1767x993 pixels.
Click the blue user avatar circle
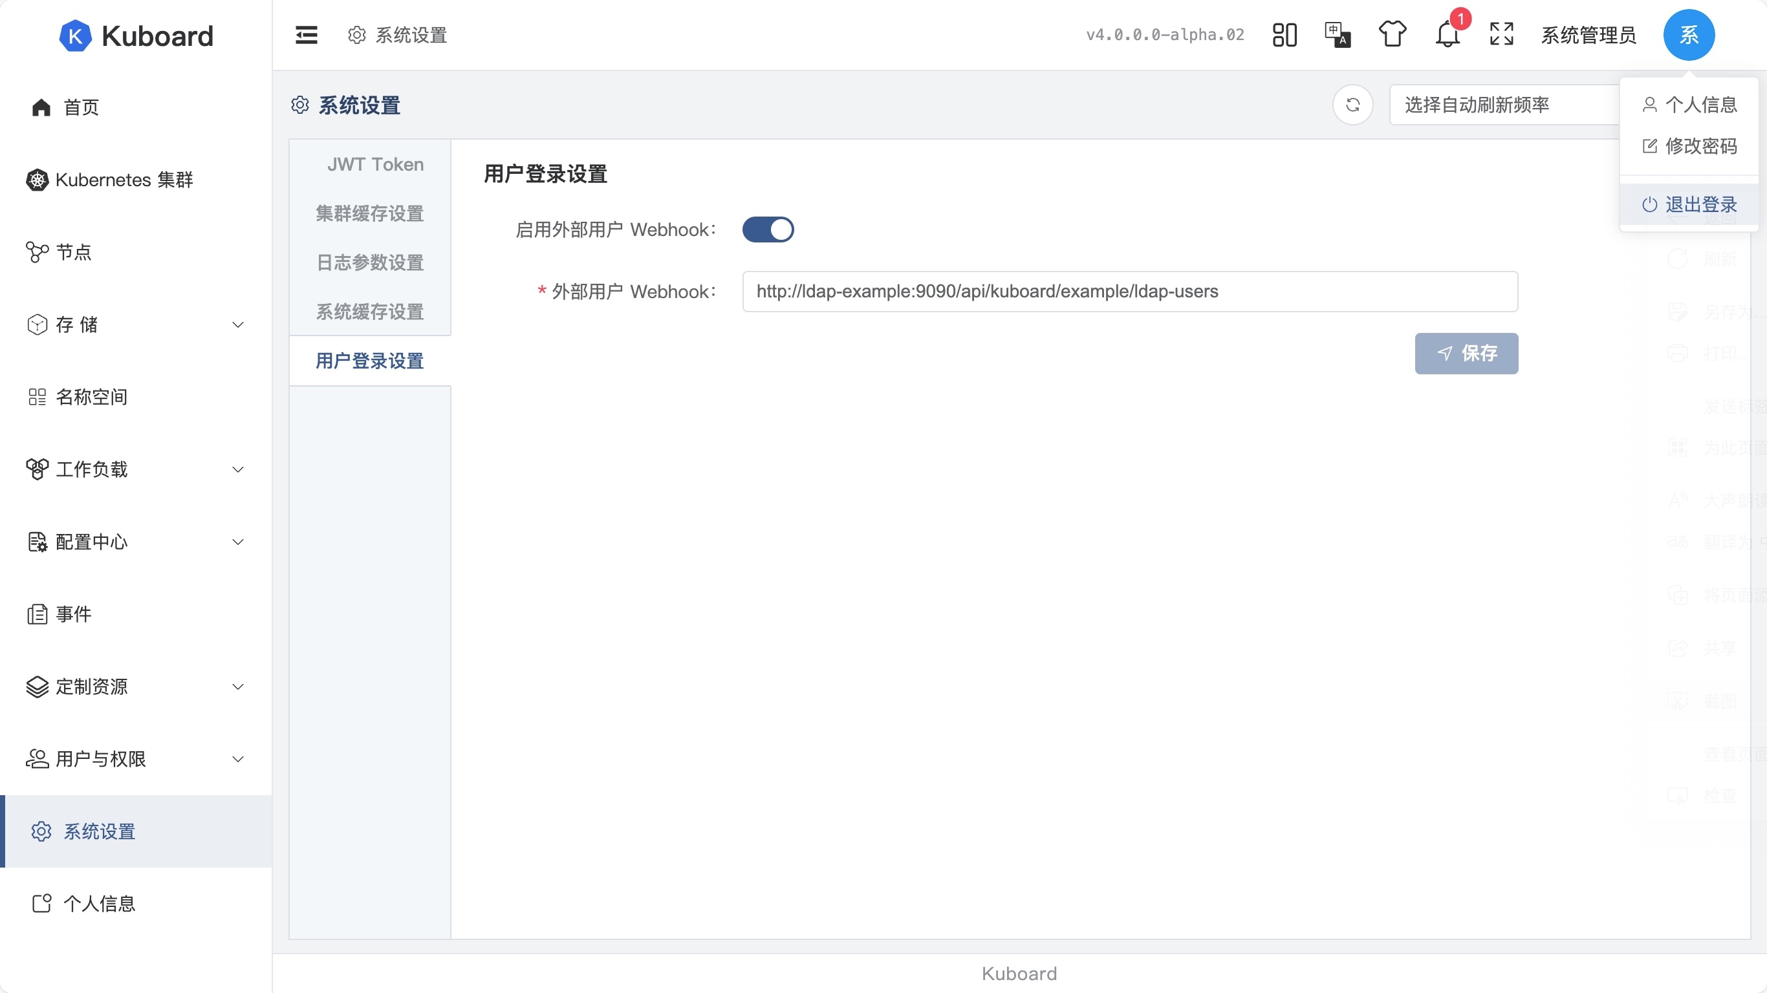click(1688, 35)
